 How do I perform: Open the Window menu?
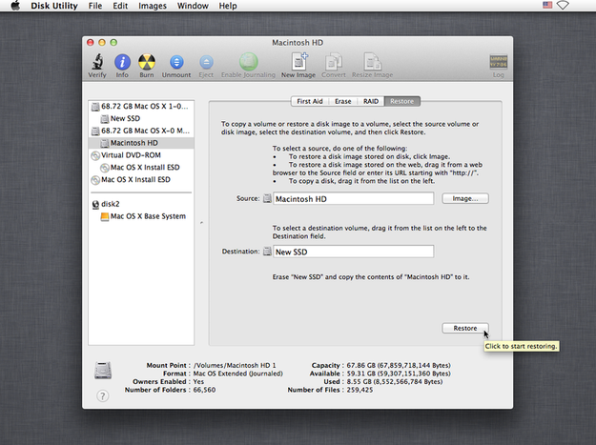[x=193, y=6]
